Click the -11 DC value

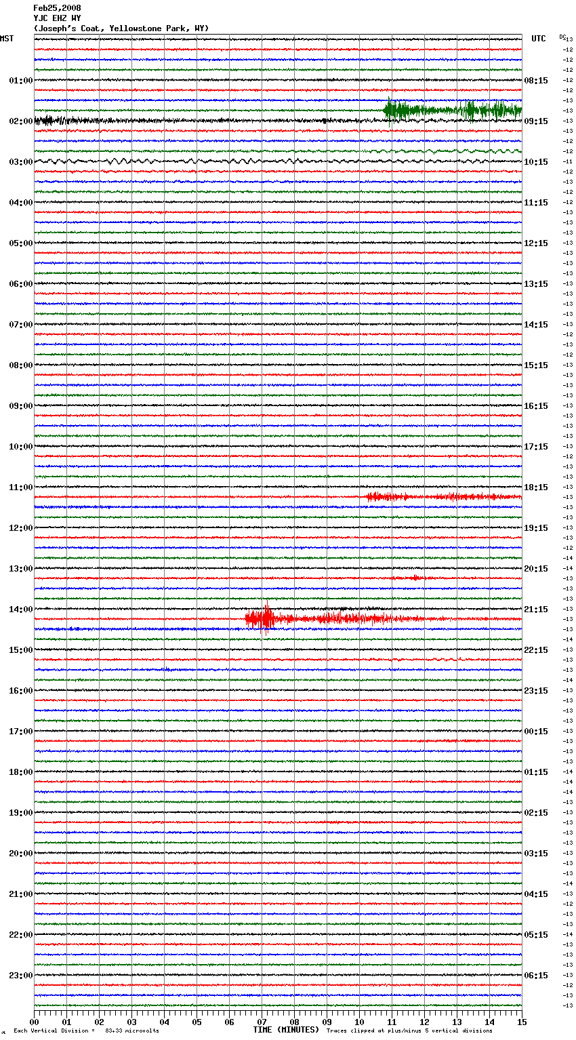coord(568,162)
